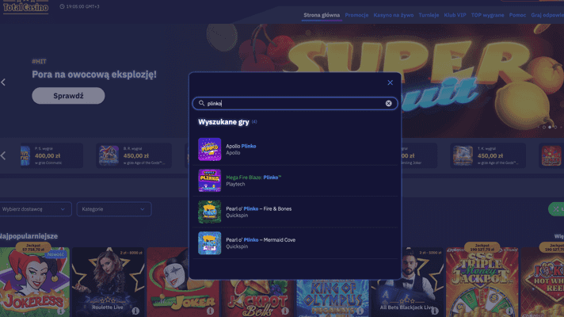Open Pearl o' Plinko Mermaid Cove thumbnail
The height and width of the screenshot is (317, 564).
pos(210,243)
